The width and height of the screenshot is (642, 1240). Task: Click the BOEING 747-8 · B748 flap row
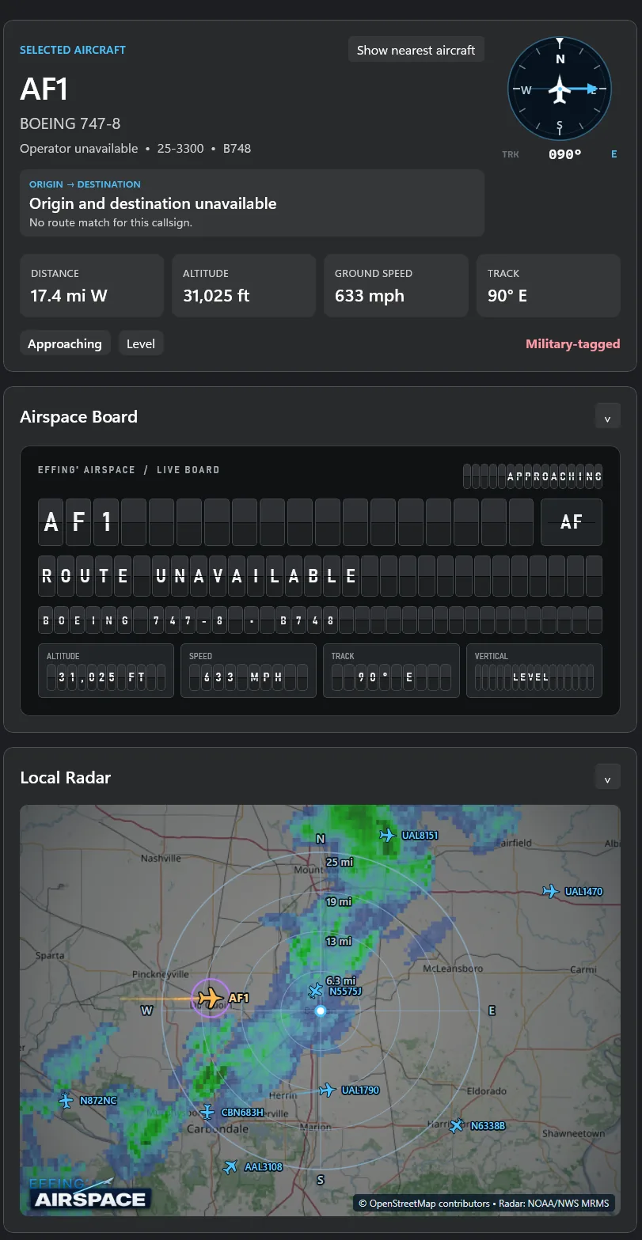[320, 620]
